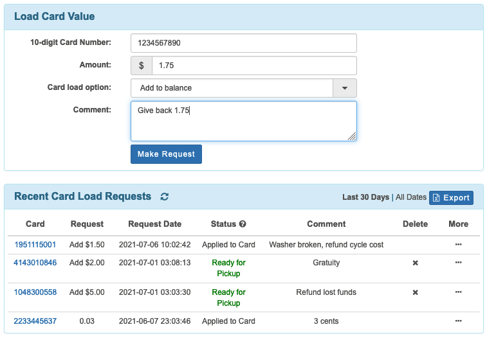Click the Status help question mark icon
The image size is (496, 354).
(x=243, y=224)
